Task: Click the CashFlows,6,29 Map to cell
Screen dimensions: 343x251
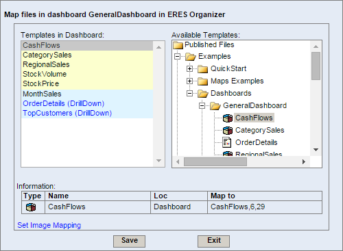Action: [265, 207]
